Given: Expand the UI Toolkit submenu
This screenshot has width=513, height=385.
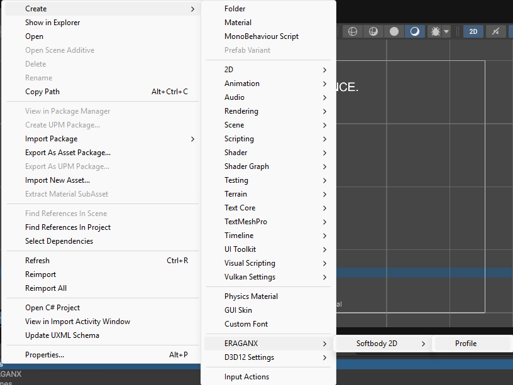Looking at the screenshot, I should (x=268, y=249).
